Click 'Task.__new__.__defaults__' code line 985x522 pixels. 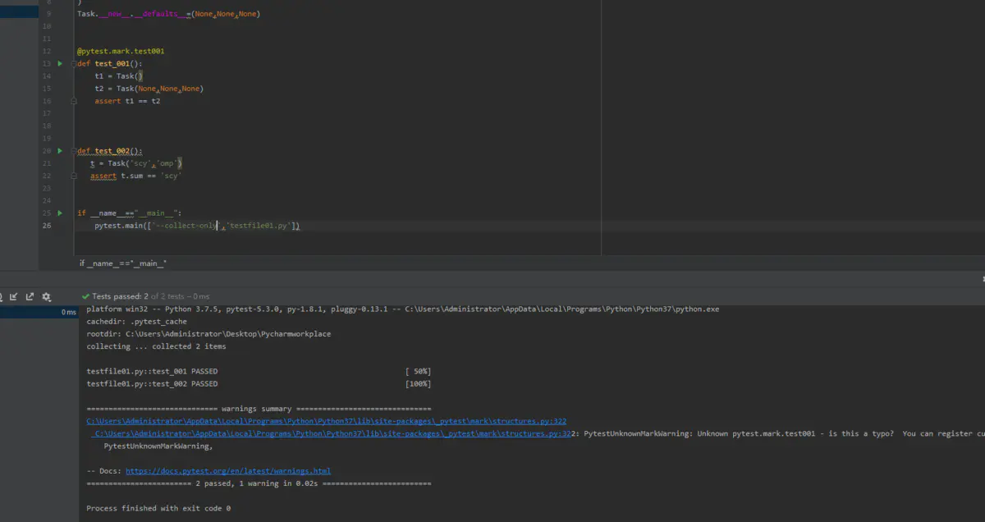(x=168, y=13)
